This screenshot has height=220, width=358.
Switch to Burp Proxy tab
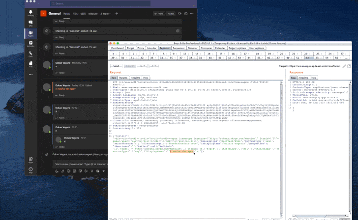(x=141, y=48)
